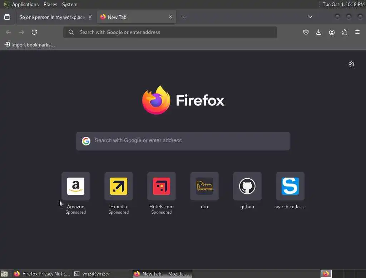Open the Firefox account menu
The image size is (366, 278).
coord(332,32)
